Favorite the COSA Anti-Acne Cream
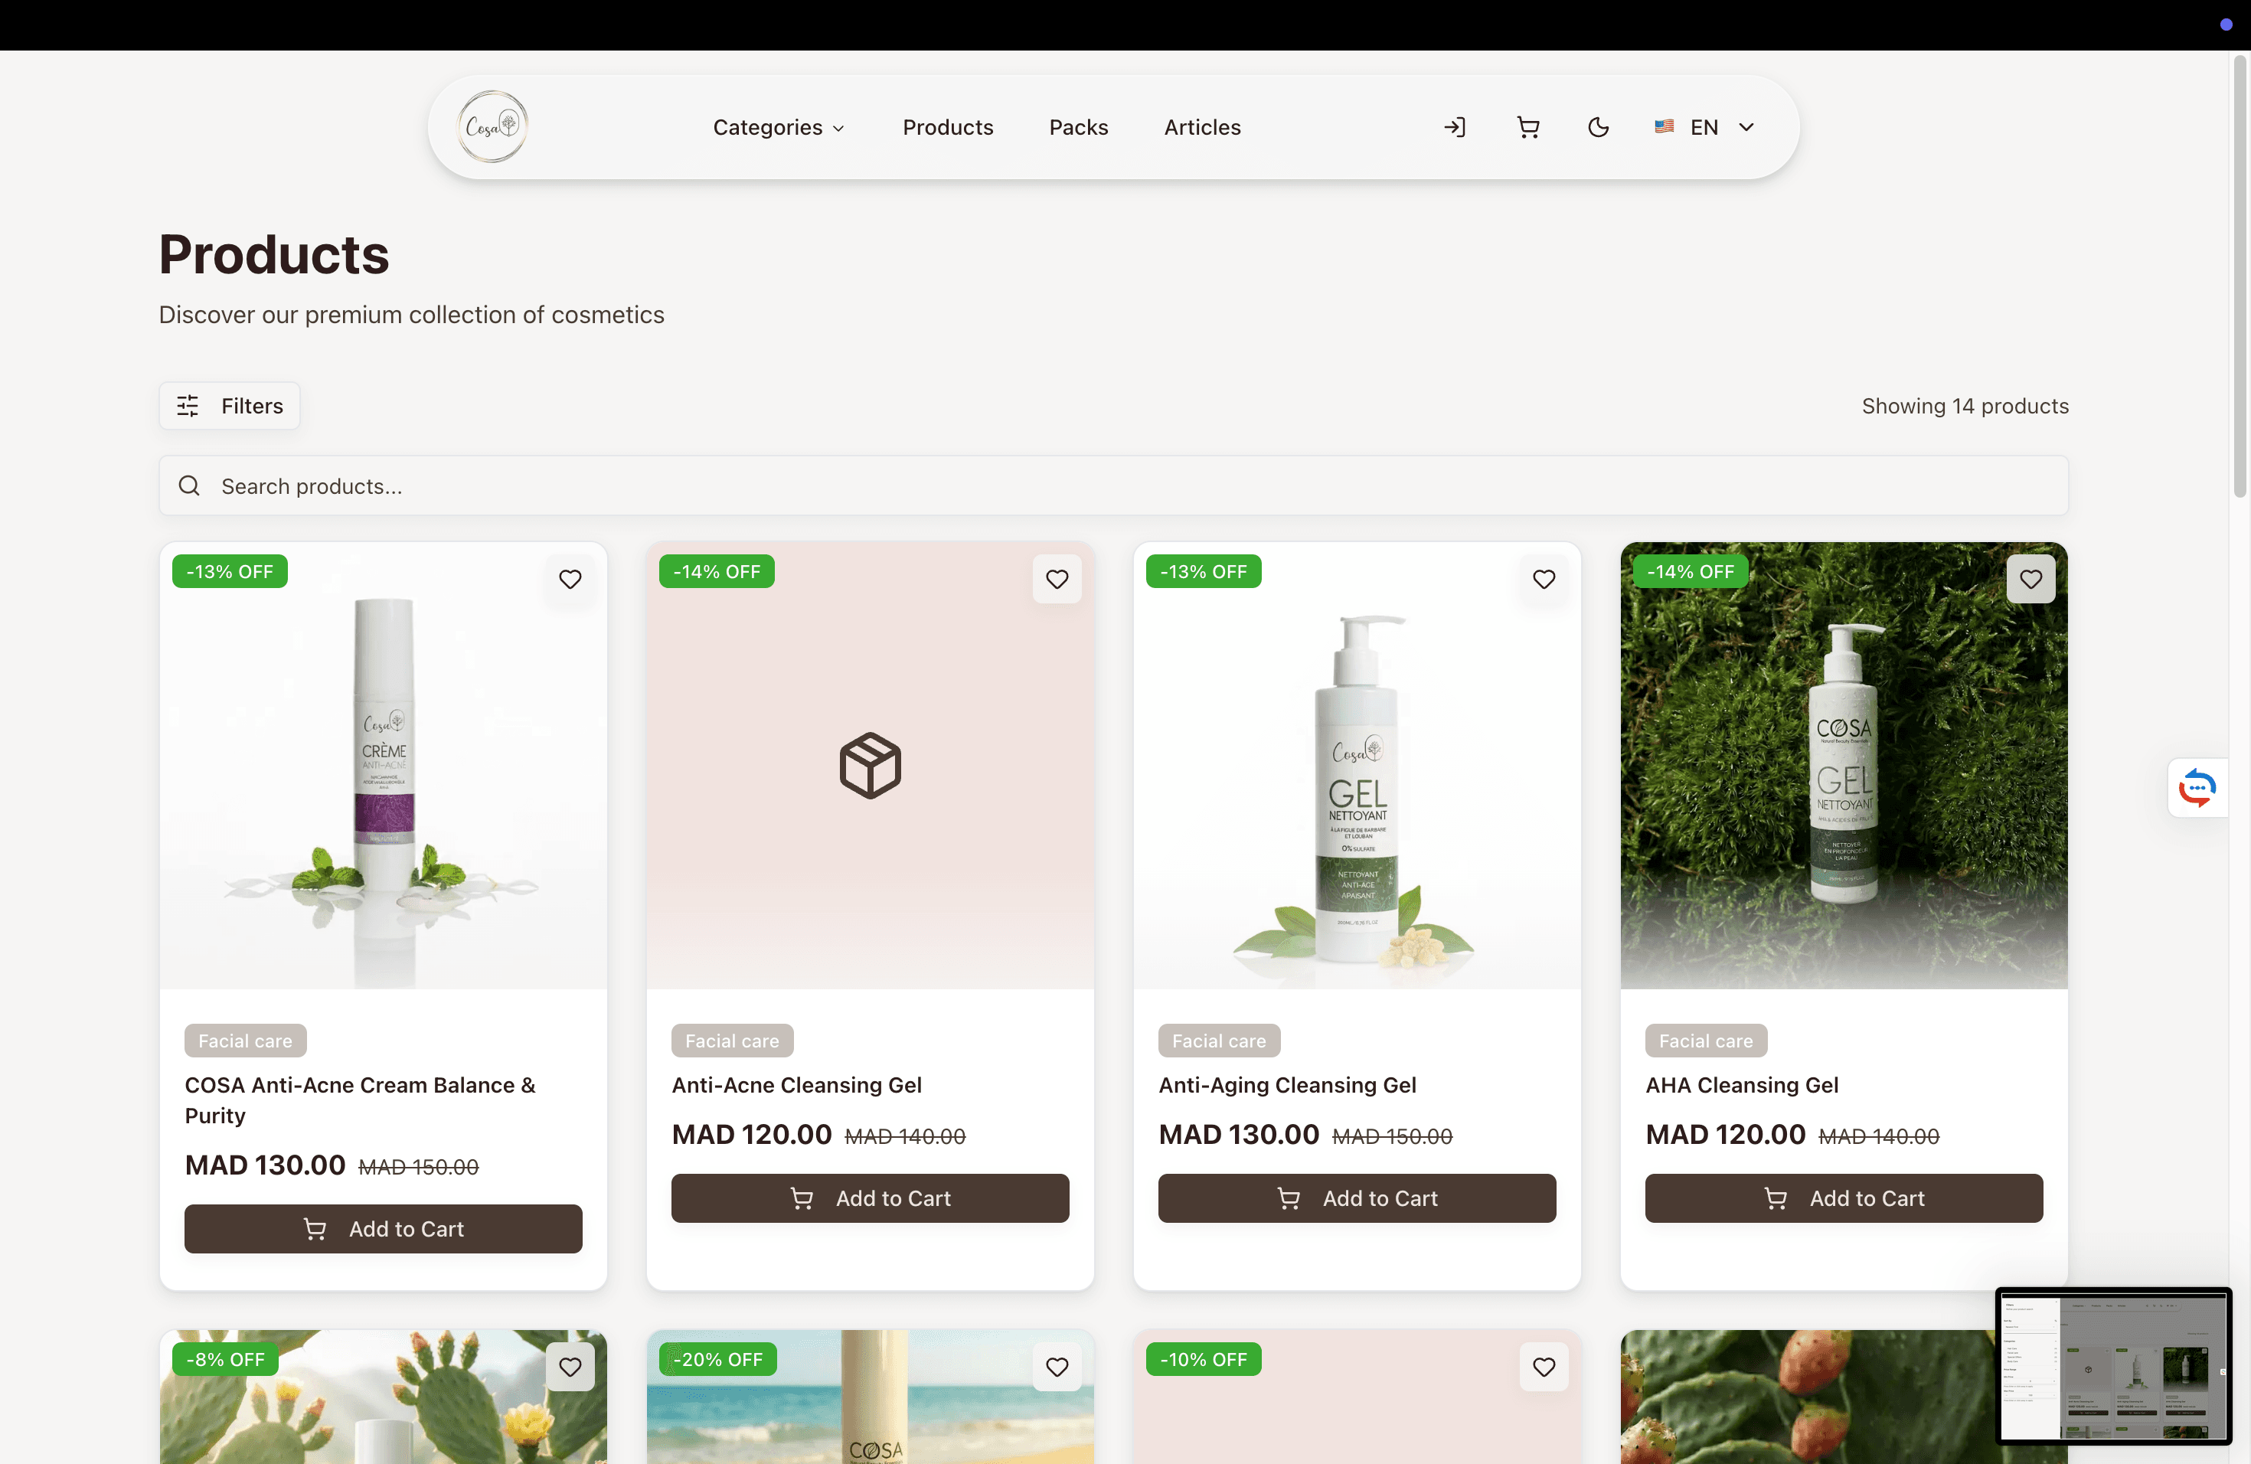 click(570, 579)
